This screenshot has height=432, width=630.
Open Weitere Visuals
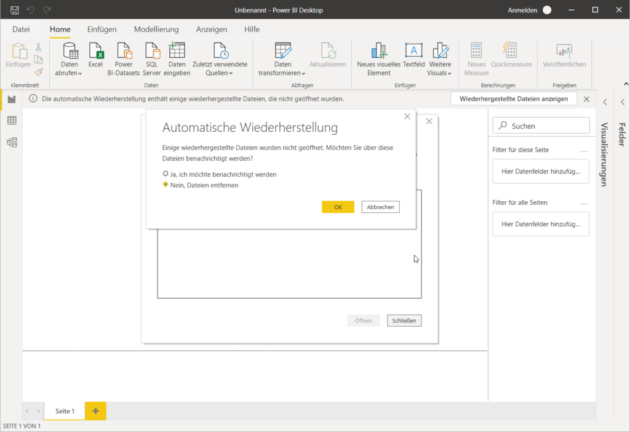click(440, 59)
